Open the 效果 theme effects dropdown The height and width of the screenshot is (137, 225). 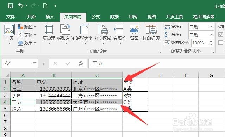(x=27, y=43)
